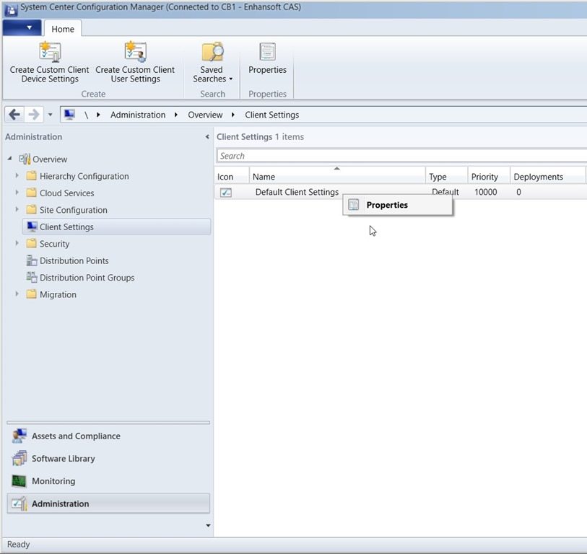
Task: Click the Properties ribbon icon
Action: [267, 52]
